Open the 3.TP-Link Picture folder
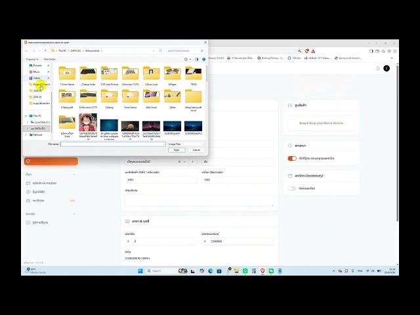This screenshot has height=315, width=420. click(110, 76)
